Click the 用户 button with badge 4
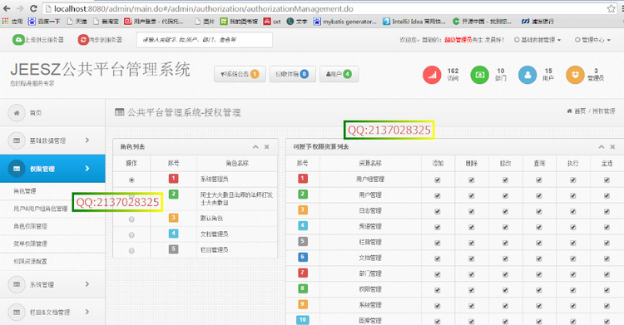This screenshot has width=624, height=325. [339, 74]
